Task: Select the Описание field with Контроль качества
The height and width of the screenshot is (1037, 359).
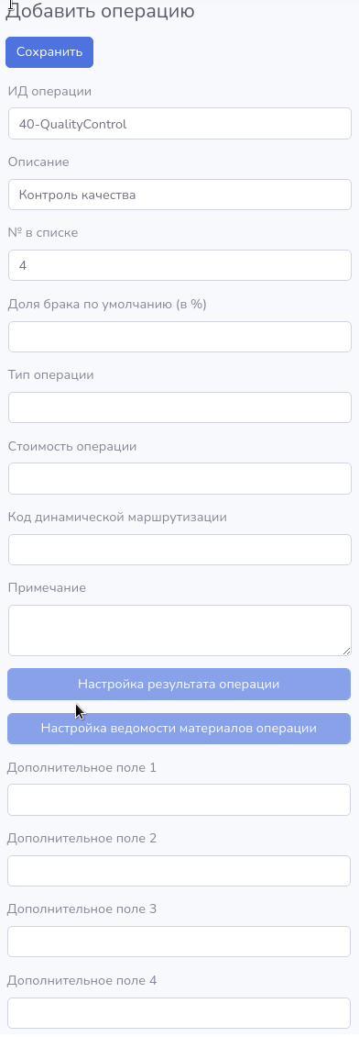Action: point(179,195)
